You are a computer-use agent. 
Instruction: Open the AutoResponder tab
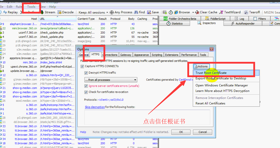point(243,24)
